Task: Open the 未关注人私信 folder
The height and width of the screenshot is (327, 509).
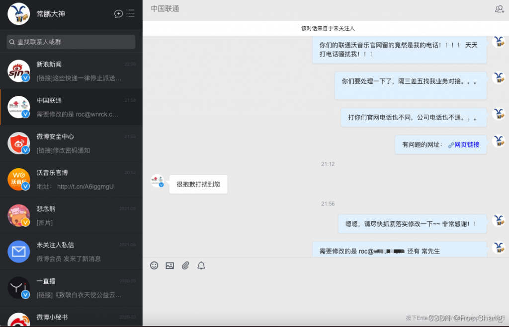Action: click(71, 252)
